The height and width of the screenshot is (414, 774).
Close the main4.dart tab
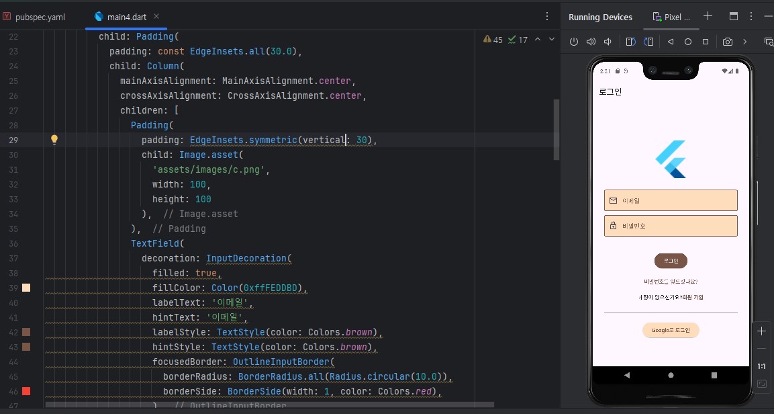pos(156,16)
